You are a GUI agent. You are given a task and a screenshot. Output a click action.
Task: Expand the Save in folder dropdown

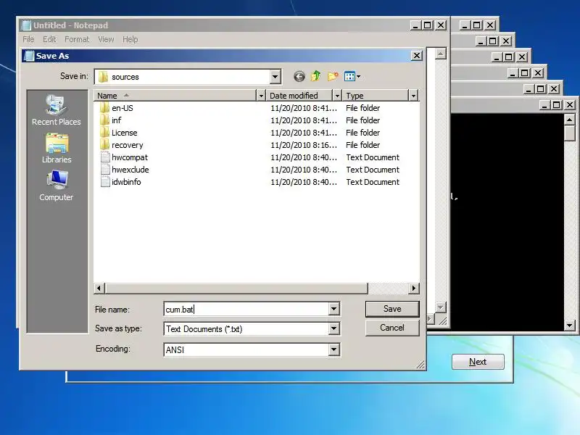(275, 77)
